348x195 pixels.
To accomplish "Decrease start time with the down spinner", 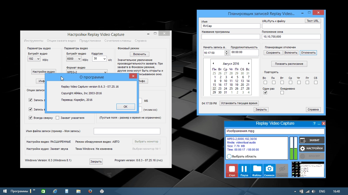I will (226, 54).
